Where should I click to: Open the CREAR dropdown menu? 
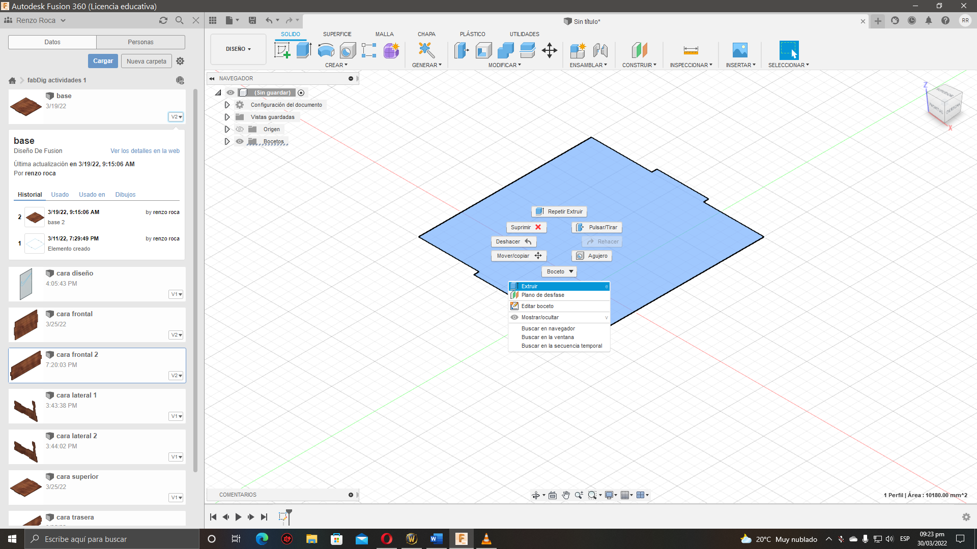(x=336, y=65)
